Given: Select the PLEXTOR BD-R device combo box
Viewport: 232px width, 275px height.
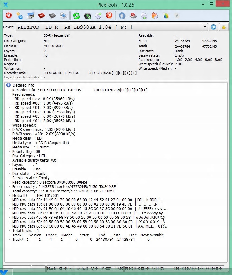Looking at the screenshot, I should click(112, 27).
